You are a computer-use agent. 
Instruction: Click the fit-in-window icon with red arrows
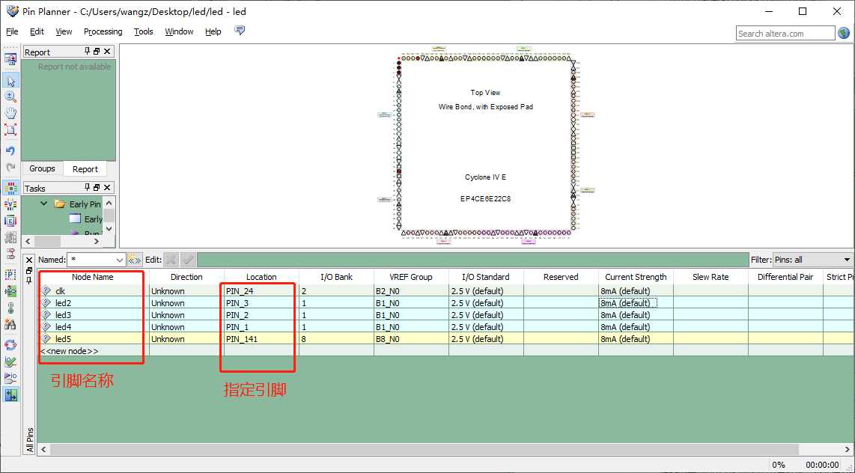10,129
